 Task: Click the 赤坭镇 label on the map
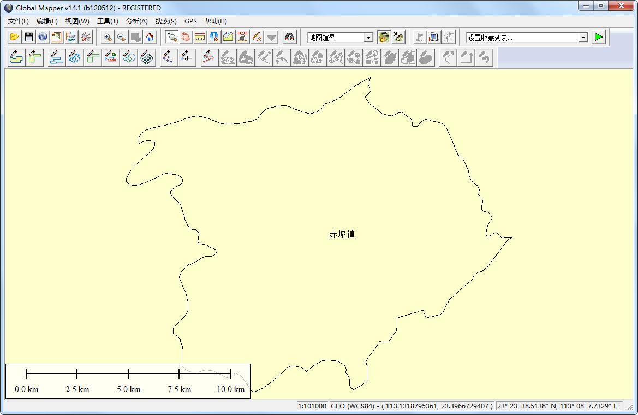tap(342, 234)
